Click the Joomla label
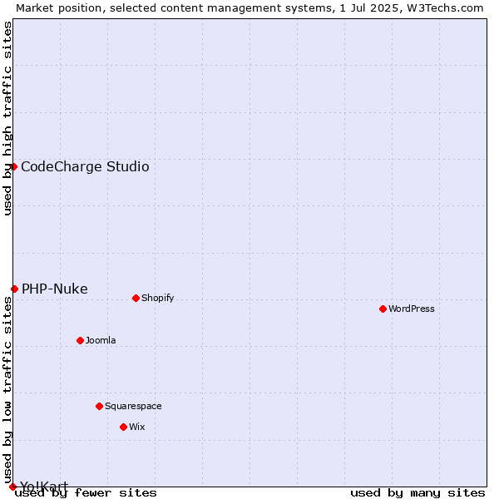Screen dimensions: 499x499 point(101,340)
